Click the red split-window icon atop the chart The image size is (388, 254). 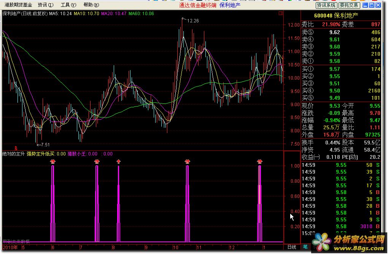(x=281, y=13)
